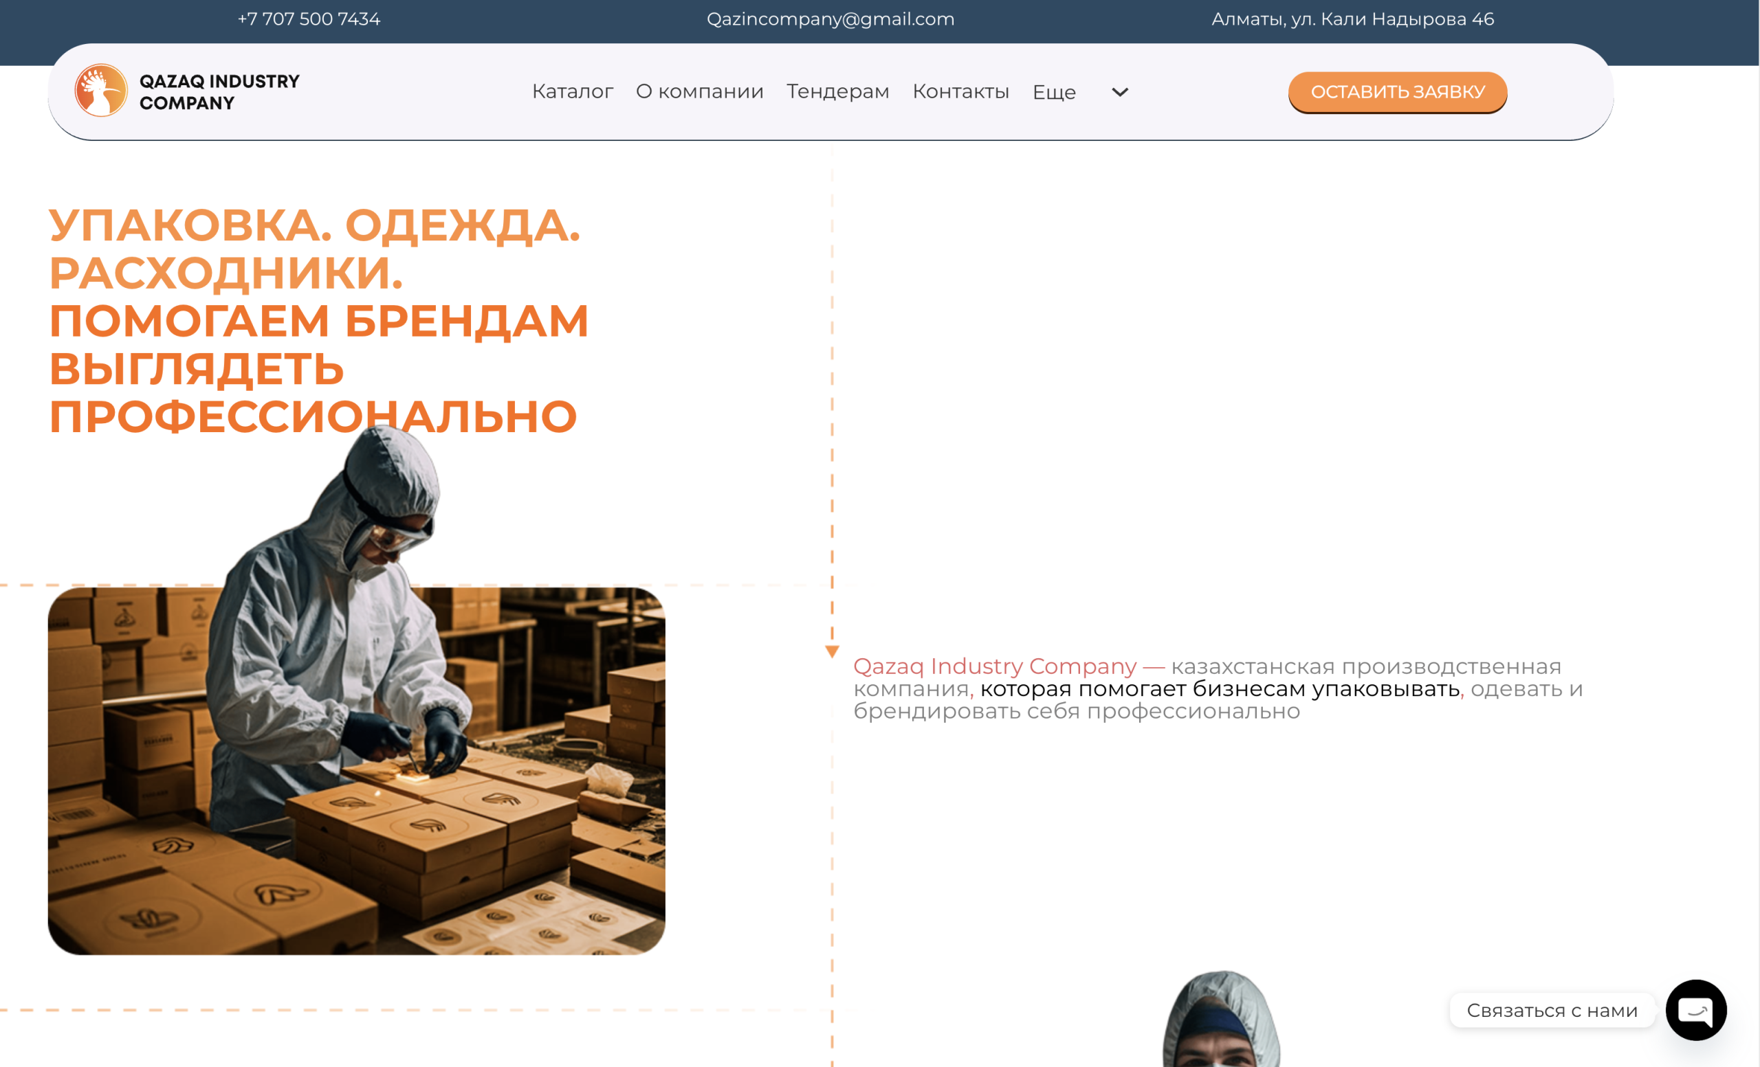
Task: Click the hooded worker portrait at bottom
Action: 1222,1024
